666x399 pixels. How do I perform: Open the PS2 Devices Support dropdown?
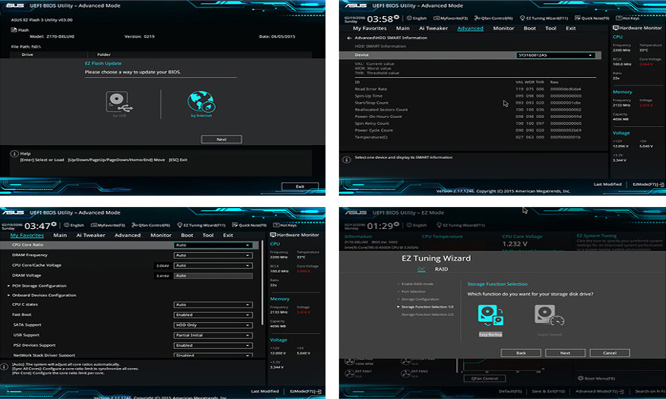[213, 345]
